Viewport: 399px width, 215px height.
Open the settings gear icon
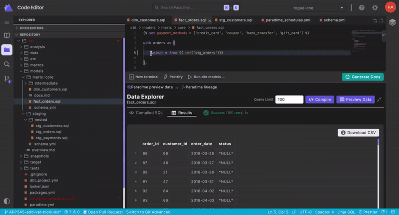(375, 8)
